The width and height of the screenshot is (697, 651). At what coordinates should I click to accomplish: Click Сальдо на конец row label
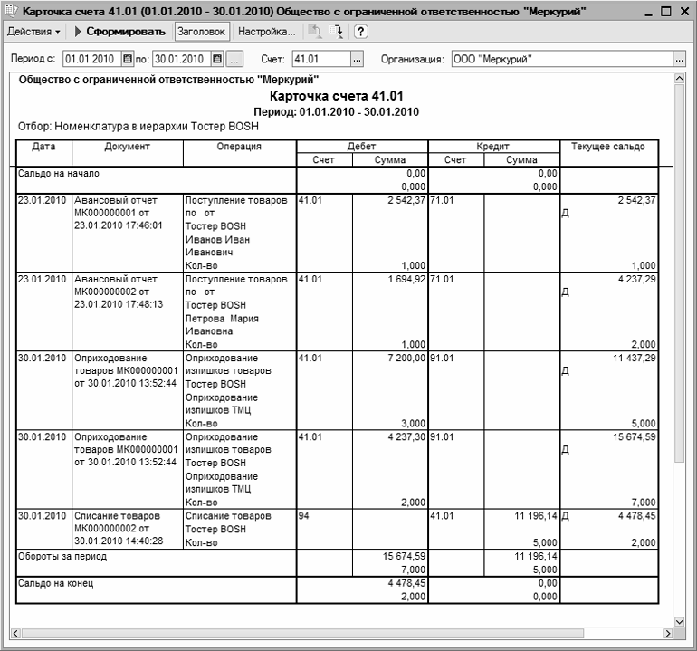(55, 583)
